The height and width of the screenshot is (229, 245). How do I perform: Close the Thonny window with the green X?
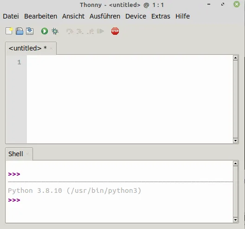pyautogui.click(x=237, y=4)
